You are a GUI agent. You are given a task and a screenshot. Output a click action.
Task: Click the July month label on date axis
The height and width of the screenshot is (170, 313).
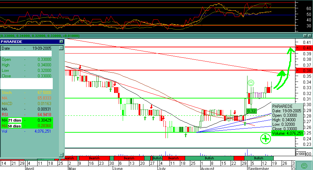pyautogui.click(x=162, y=168)
